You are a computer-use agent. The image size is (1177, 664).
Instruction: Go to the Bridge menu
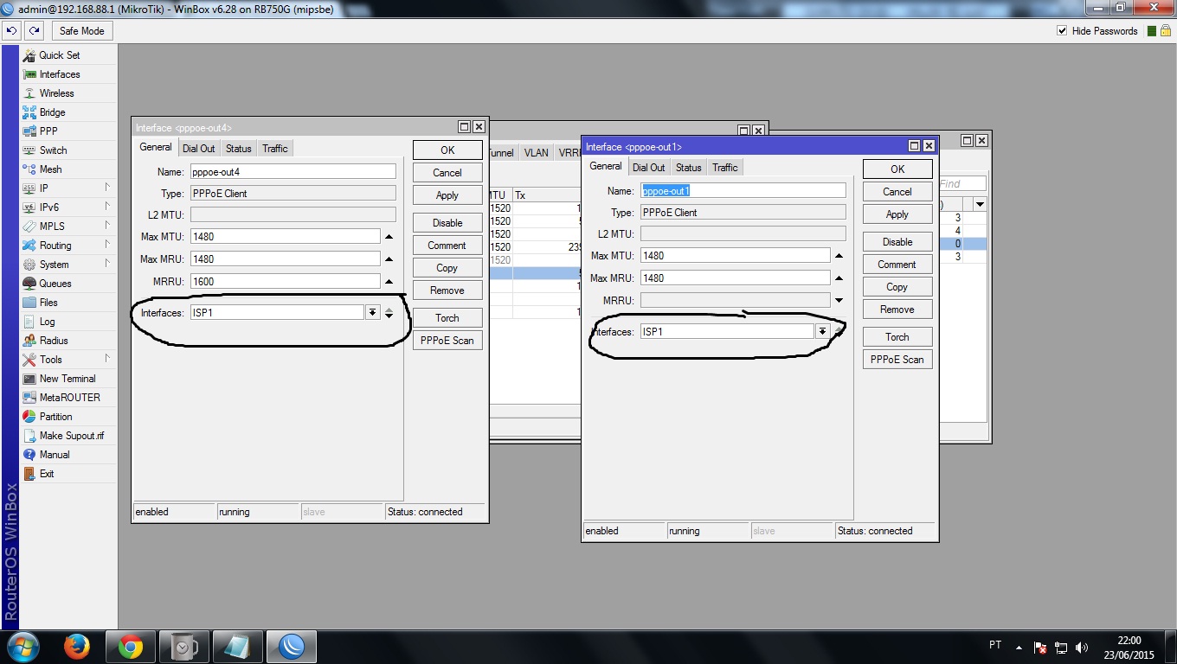52,112
